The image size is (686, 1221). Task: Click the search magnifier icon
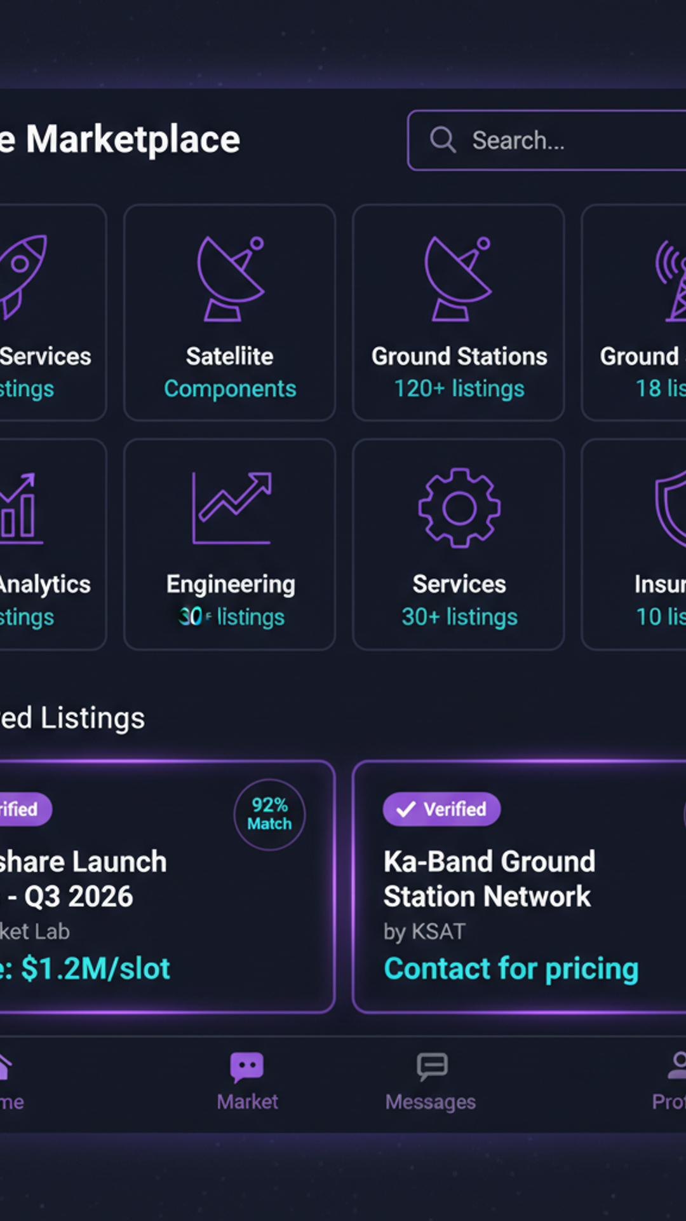[x=443, y=140]
